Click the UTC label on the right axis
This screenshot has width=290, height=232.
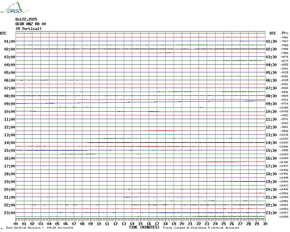(x=273, y=33)
